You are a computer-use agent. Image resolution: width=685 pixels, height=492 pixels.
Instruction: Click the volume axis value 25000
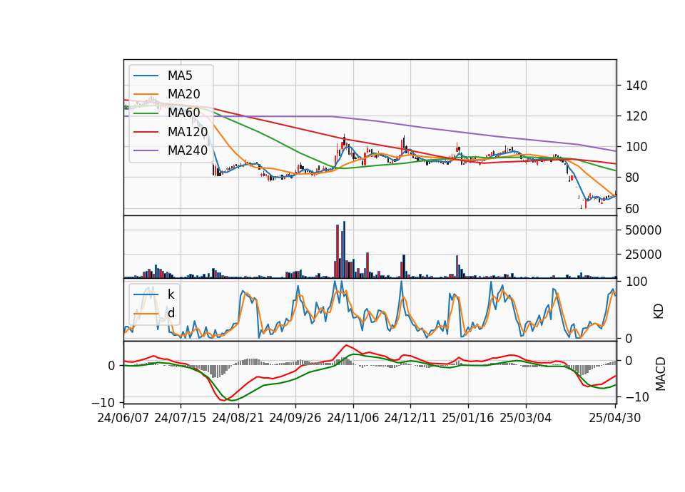pos(644,255)
